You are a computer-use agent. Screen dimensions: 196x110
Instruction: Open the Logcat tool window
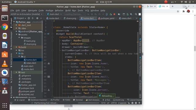[x=20, y=100]
